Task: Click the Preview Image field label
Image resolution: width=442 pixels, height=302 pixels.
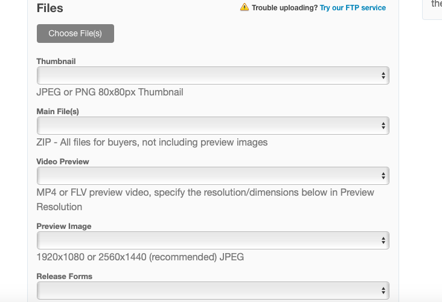Action: point(64,226)
